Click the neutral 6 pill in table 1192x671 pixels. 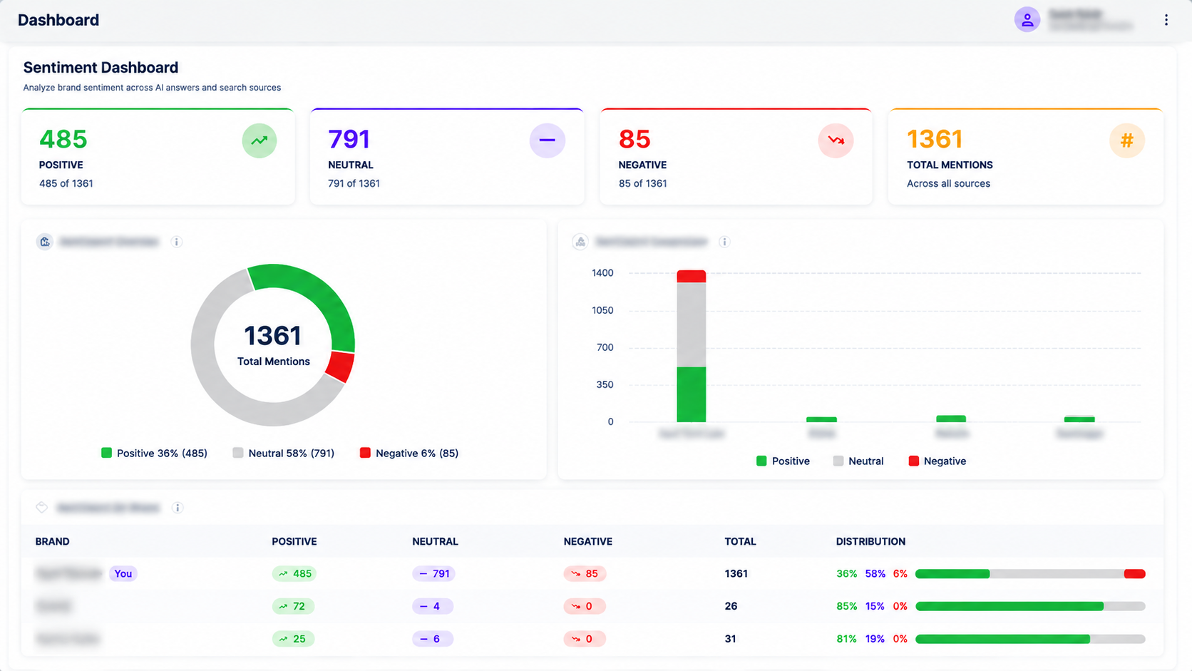point(432,639)
